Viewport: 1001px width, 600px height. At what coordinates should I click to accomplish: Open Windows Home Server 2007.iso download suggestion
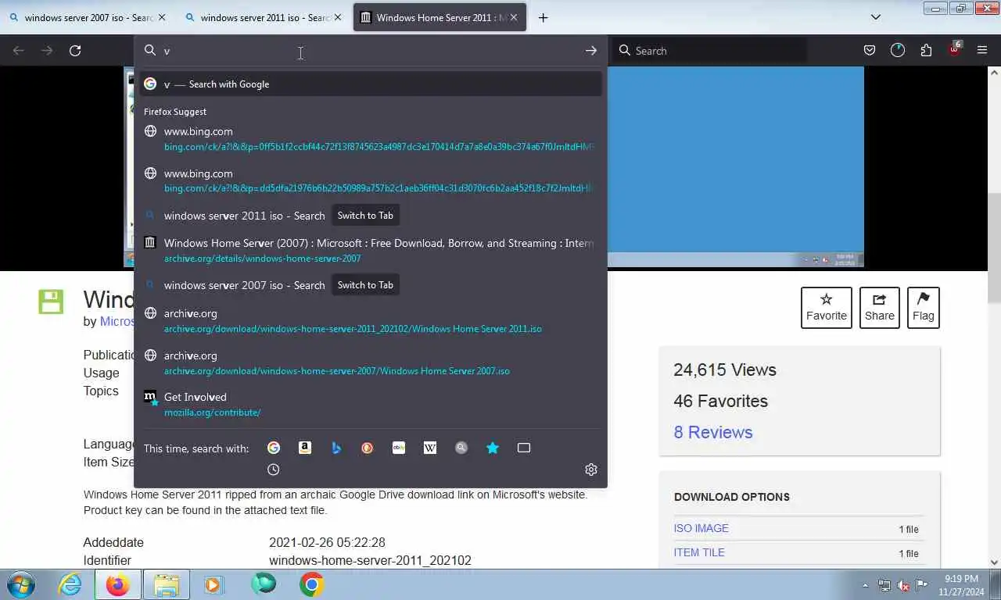pyautogui.click(x=371, y=362)
